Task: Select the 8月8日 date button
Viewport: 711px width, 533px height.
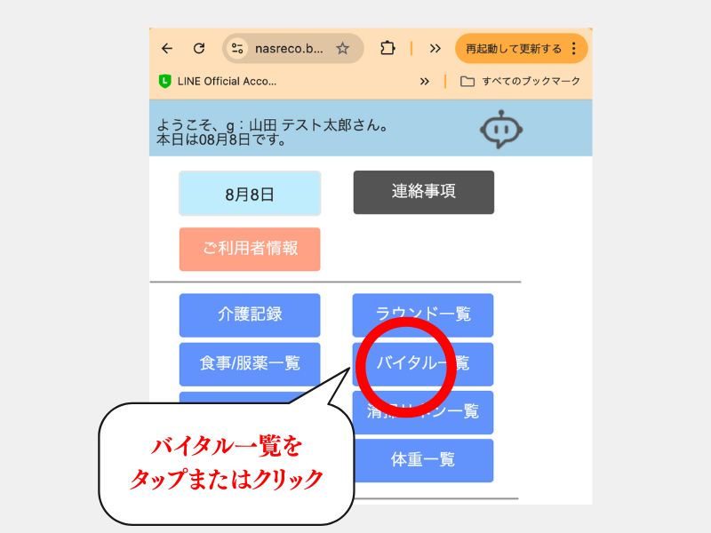Action: 250,193
